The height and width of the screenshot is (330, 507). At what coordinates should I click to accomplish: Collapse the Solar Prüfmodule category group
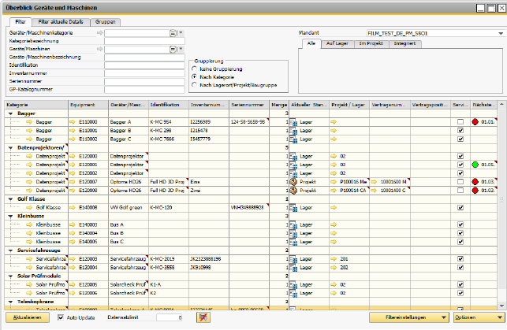[x=11, y=276]
